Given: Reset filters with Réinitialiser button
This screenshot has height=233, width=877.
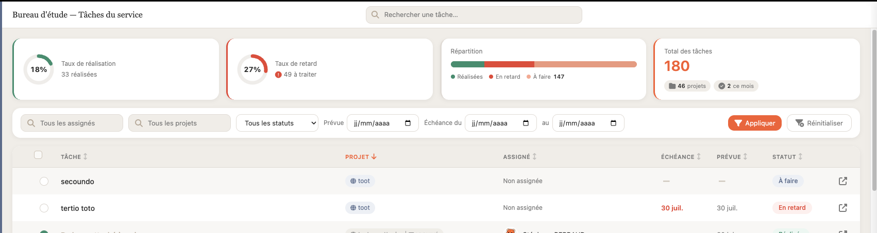Looking at the screenshot, I should click(x=819, y=123).
